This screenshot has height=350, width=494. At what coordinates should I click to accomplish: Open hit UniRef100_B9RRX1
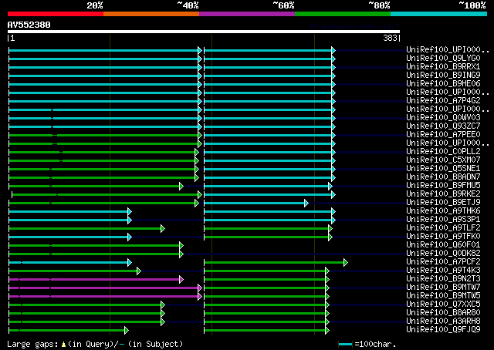[443, 67]
